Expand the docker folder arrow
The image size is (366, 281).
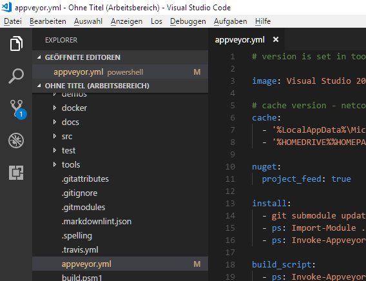(x=55, y=108)
